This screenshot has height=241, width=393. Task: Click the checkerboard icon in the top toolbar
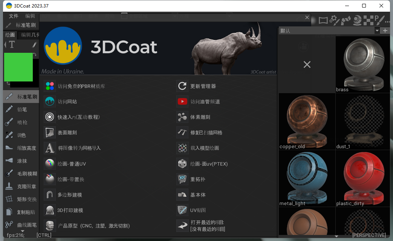(368, 20)
